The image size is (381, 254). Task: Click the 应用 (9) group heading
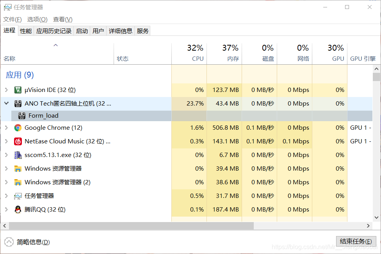(x=20, y=75)
